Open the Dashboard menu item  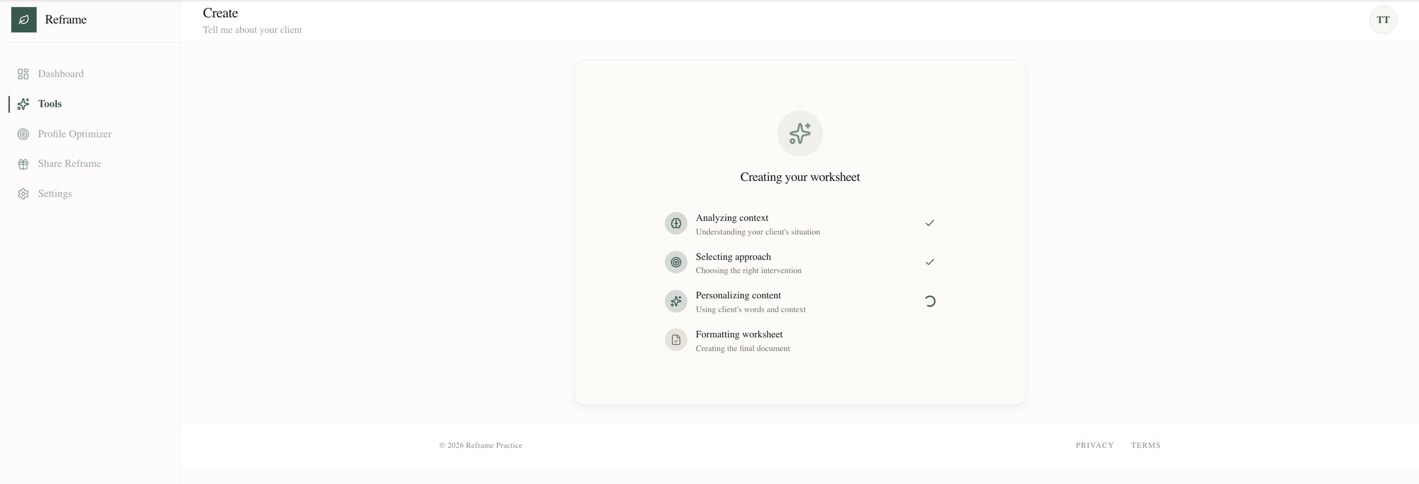(x=60, y=74)
